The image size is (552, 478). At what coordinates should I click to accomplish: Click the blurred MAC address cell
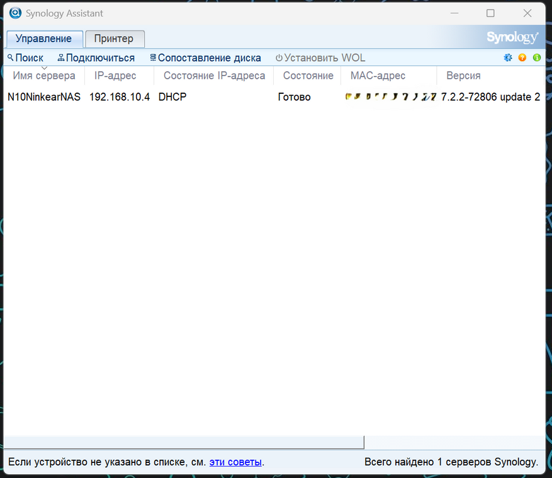coord(391,96)
